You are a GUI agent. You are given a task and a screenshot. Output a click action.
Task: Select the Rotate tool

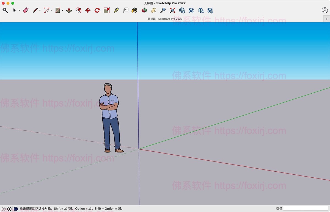coord(97,10)
